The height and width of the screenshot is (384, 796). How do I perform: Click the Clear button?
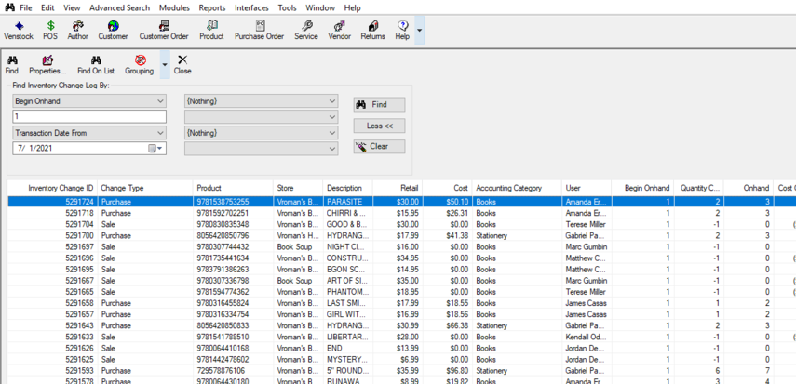coord(379,146)
